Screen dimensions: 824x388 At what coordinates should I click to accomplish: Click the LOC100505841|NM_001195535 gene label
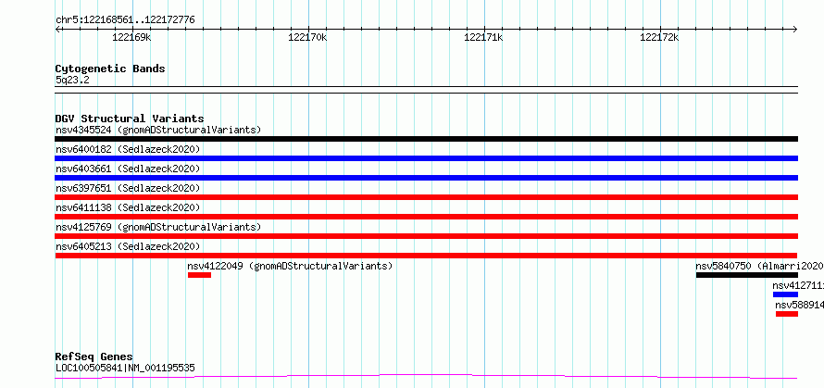(x=125, y=368)
